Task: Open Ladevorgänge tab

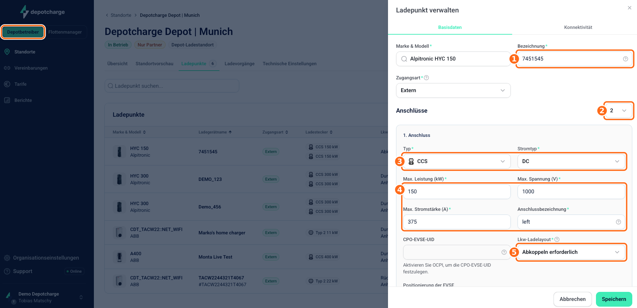Action: coord(240,64)
